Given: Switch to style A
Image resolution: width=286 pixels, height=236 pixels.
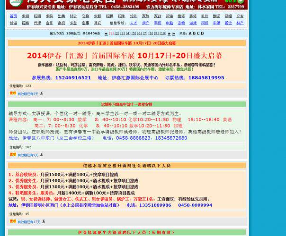Looking at the screenshot, I should click(x=190, y=34).
